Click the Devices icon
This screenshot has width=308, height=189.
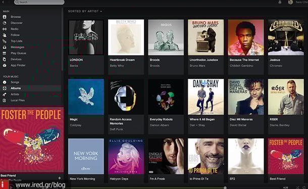5,59
